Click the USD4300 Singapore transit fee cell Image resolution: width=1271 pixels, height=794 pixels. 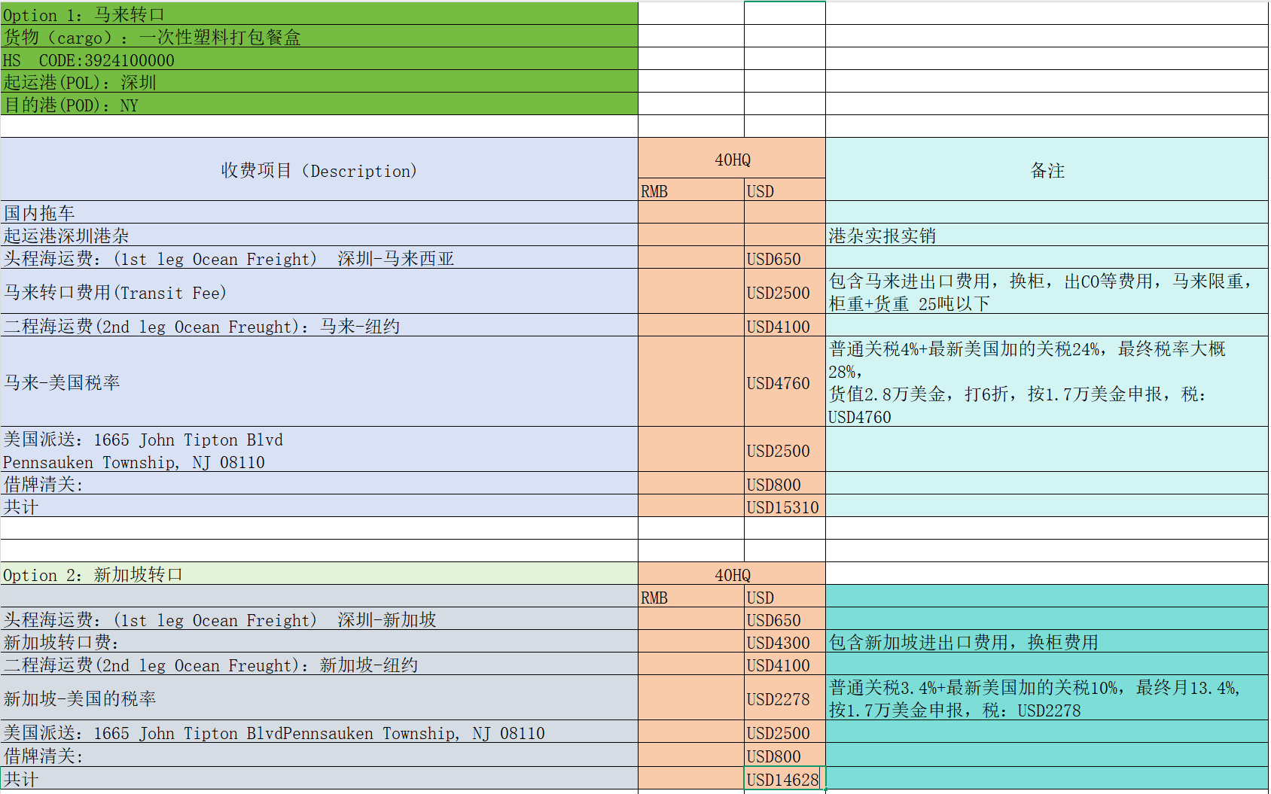(x=784, y=643)
